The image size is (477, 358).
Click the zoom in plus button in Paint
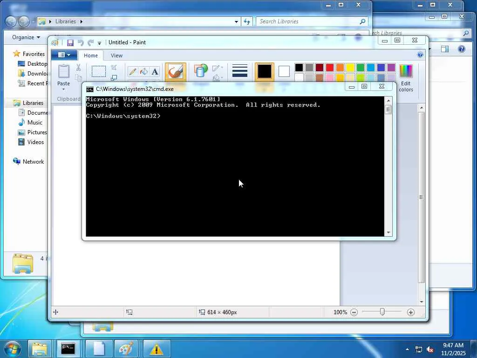click(411, 312)
